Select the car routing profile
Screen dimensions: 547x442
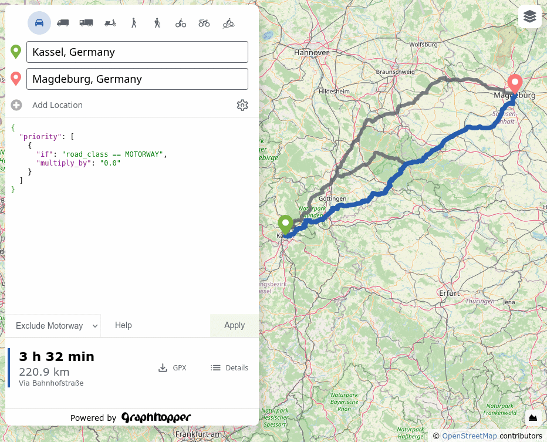point(39,23)
